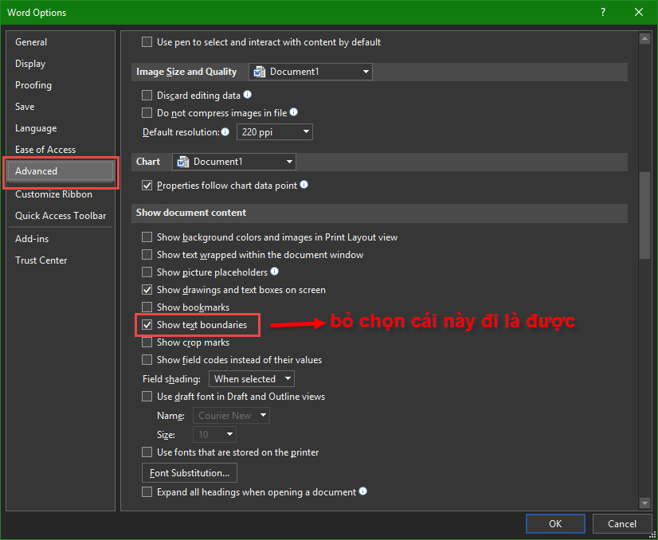
Task: Click info icon next to Discard editing data
Action: pyautogui.click(x=248, y=95)
